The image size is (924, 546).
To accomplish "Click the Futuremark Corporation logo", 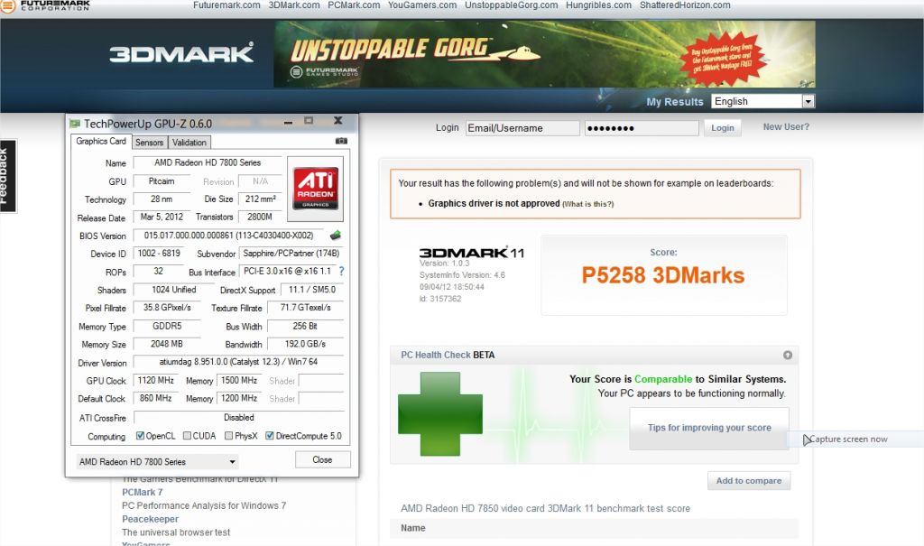I will (x=46, y=6).
